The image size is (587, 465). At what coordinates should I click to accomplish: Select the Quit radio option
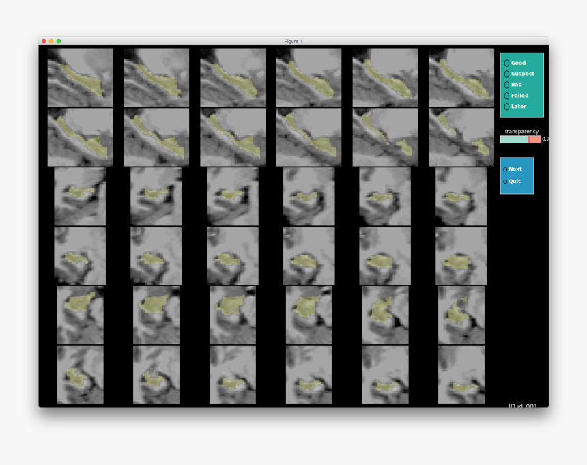click(x=505, y=182)
